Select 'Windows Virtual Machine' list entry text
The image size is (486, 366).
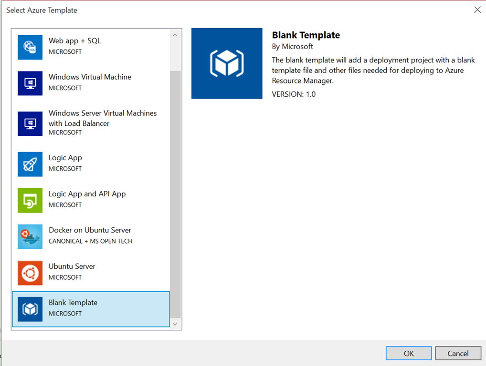tap(90, 77)
